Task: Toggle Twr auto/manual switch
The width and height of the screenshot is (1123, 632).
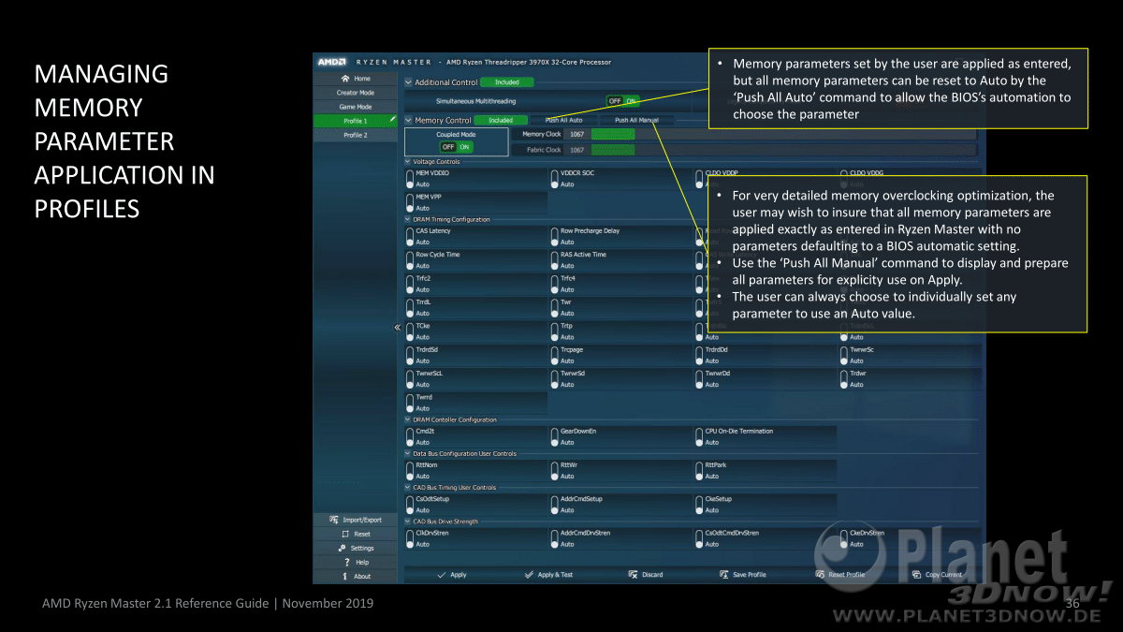Action: [x=555, y=307]
